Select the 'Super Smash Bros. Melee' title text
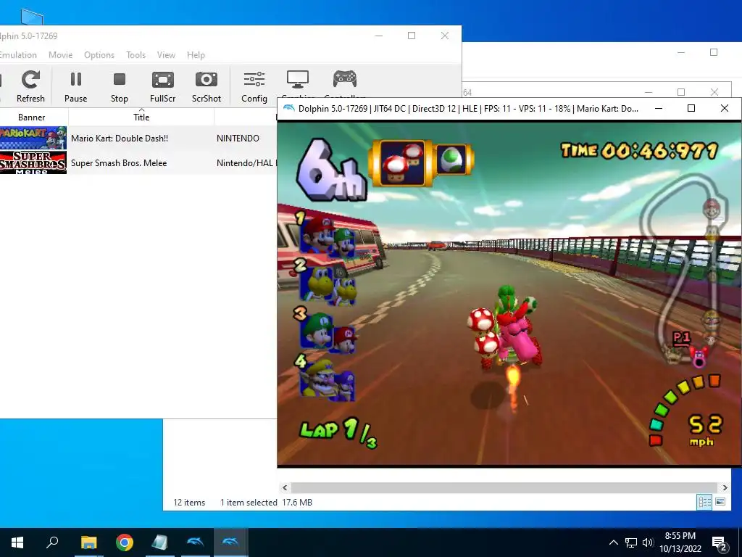Viewport: 742px width, 557px height. point(119,163)
